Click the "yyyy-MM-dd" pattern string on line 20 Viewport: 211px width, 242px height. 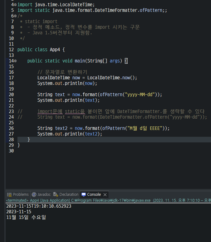pyautogui.click(x=140, y=95)
